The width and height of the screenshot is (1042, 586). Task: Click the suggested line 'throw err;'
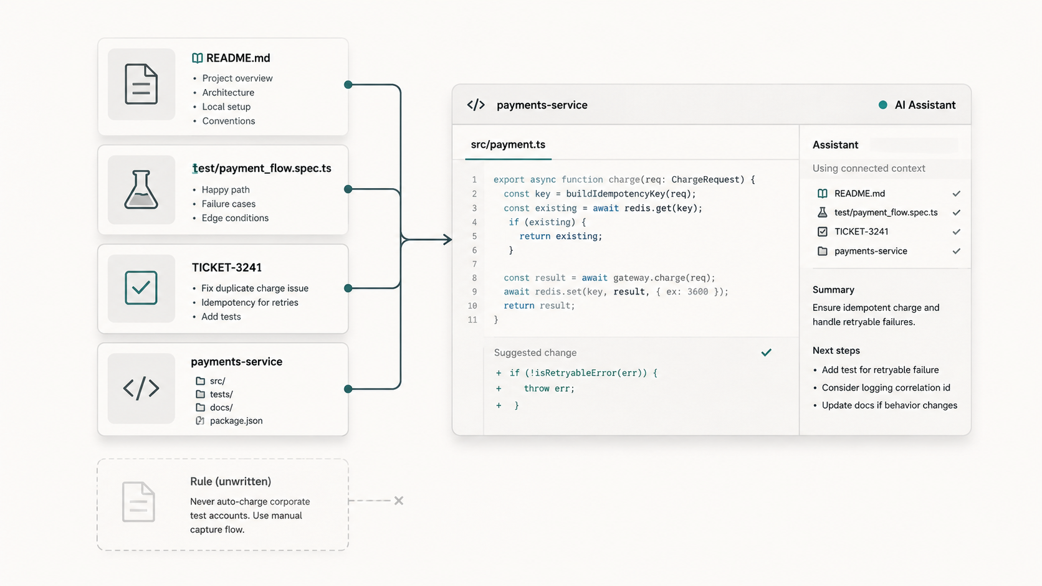pyautogui.click(x=549, y=389)
